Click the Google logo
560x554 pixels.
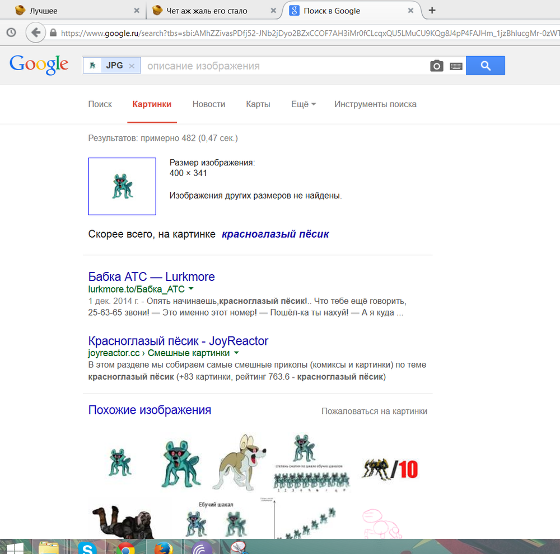39,64
